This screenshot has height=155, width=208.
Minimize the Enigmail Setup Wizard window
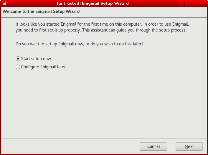click(188, 3)
